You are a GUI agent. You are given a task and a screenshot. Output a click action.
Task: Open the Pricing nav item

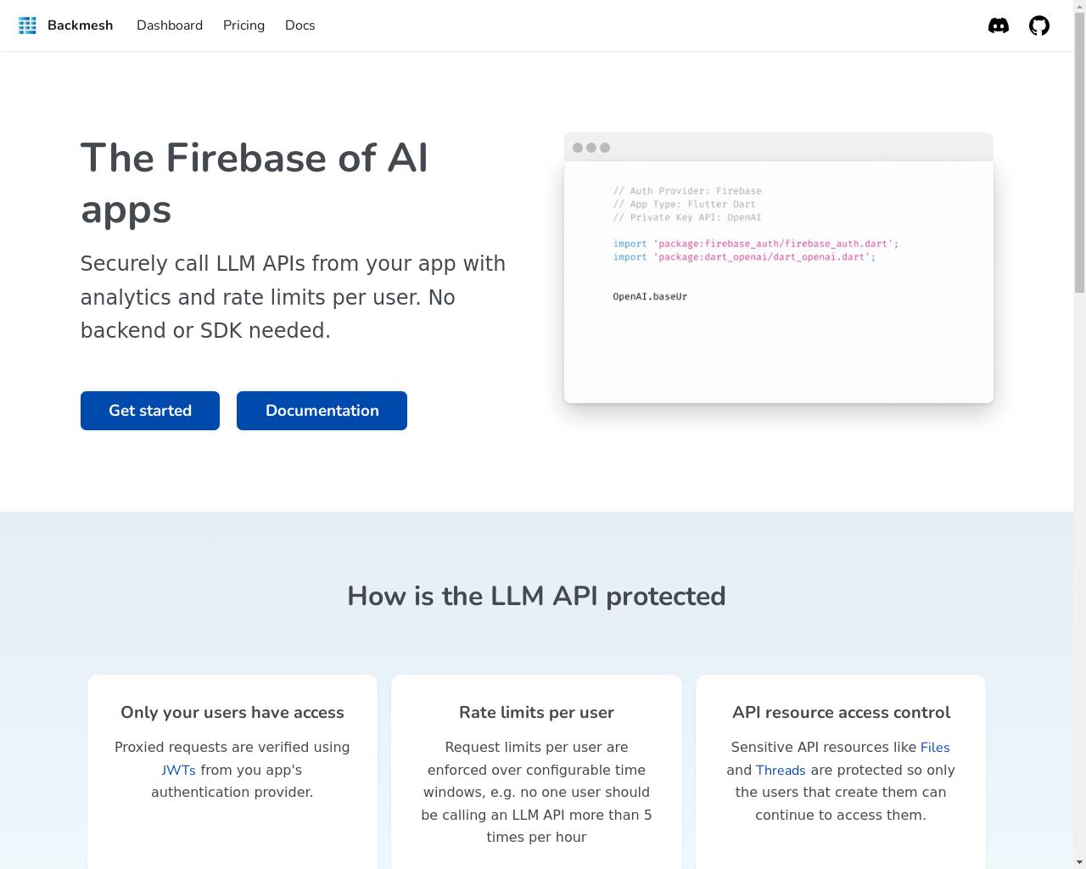(244, 25)
